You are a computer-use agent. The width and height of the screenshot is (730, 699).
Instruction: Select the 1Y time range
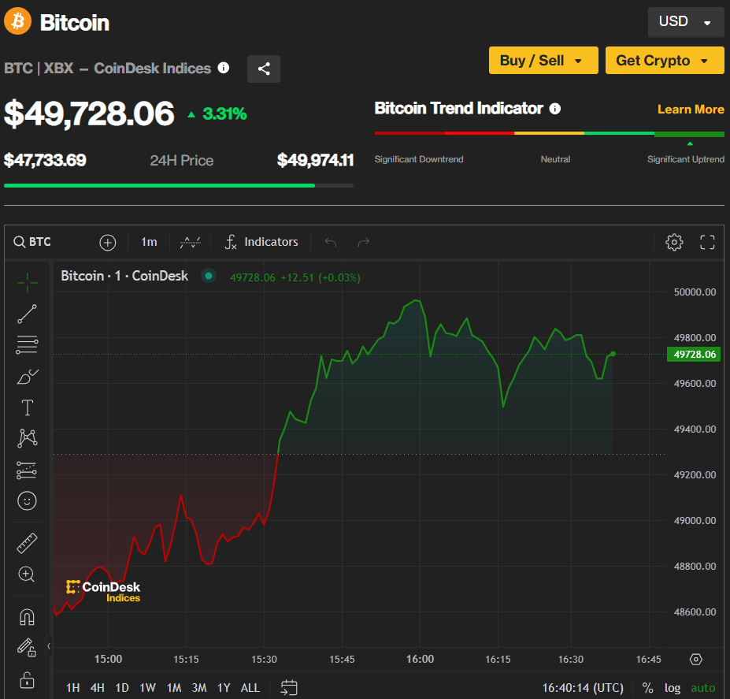(x=224, y=688)
